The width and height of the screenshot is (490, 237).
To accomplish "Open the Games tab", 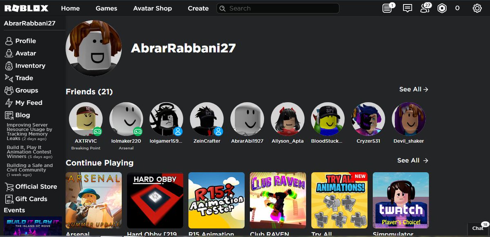I will [106, 8].
